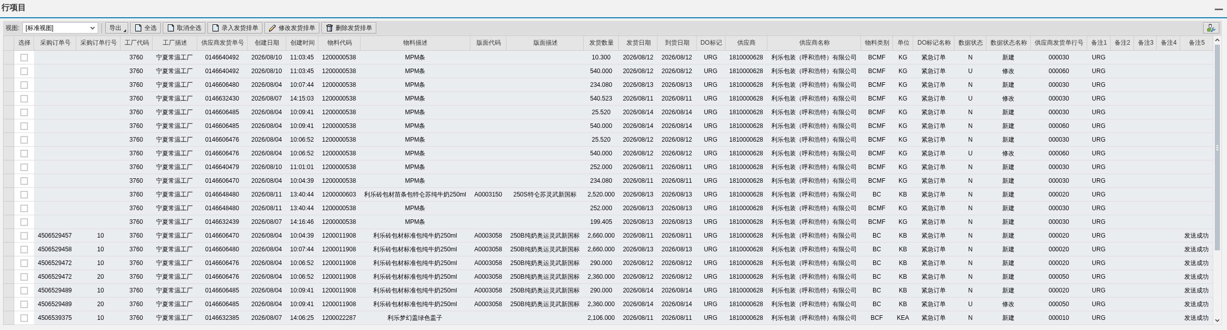The height and width of the screenshot is (330, 1227).
Task: Check the row for order 4506529457
Action: click(x=24, y=236)
